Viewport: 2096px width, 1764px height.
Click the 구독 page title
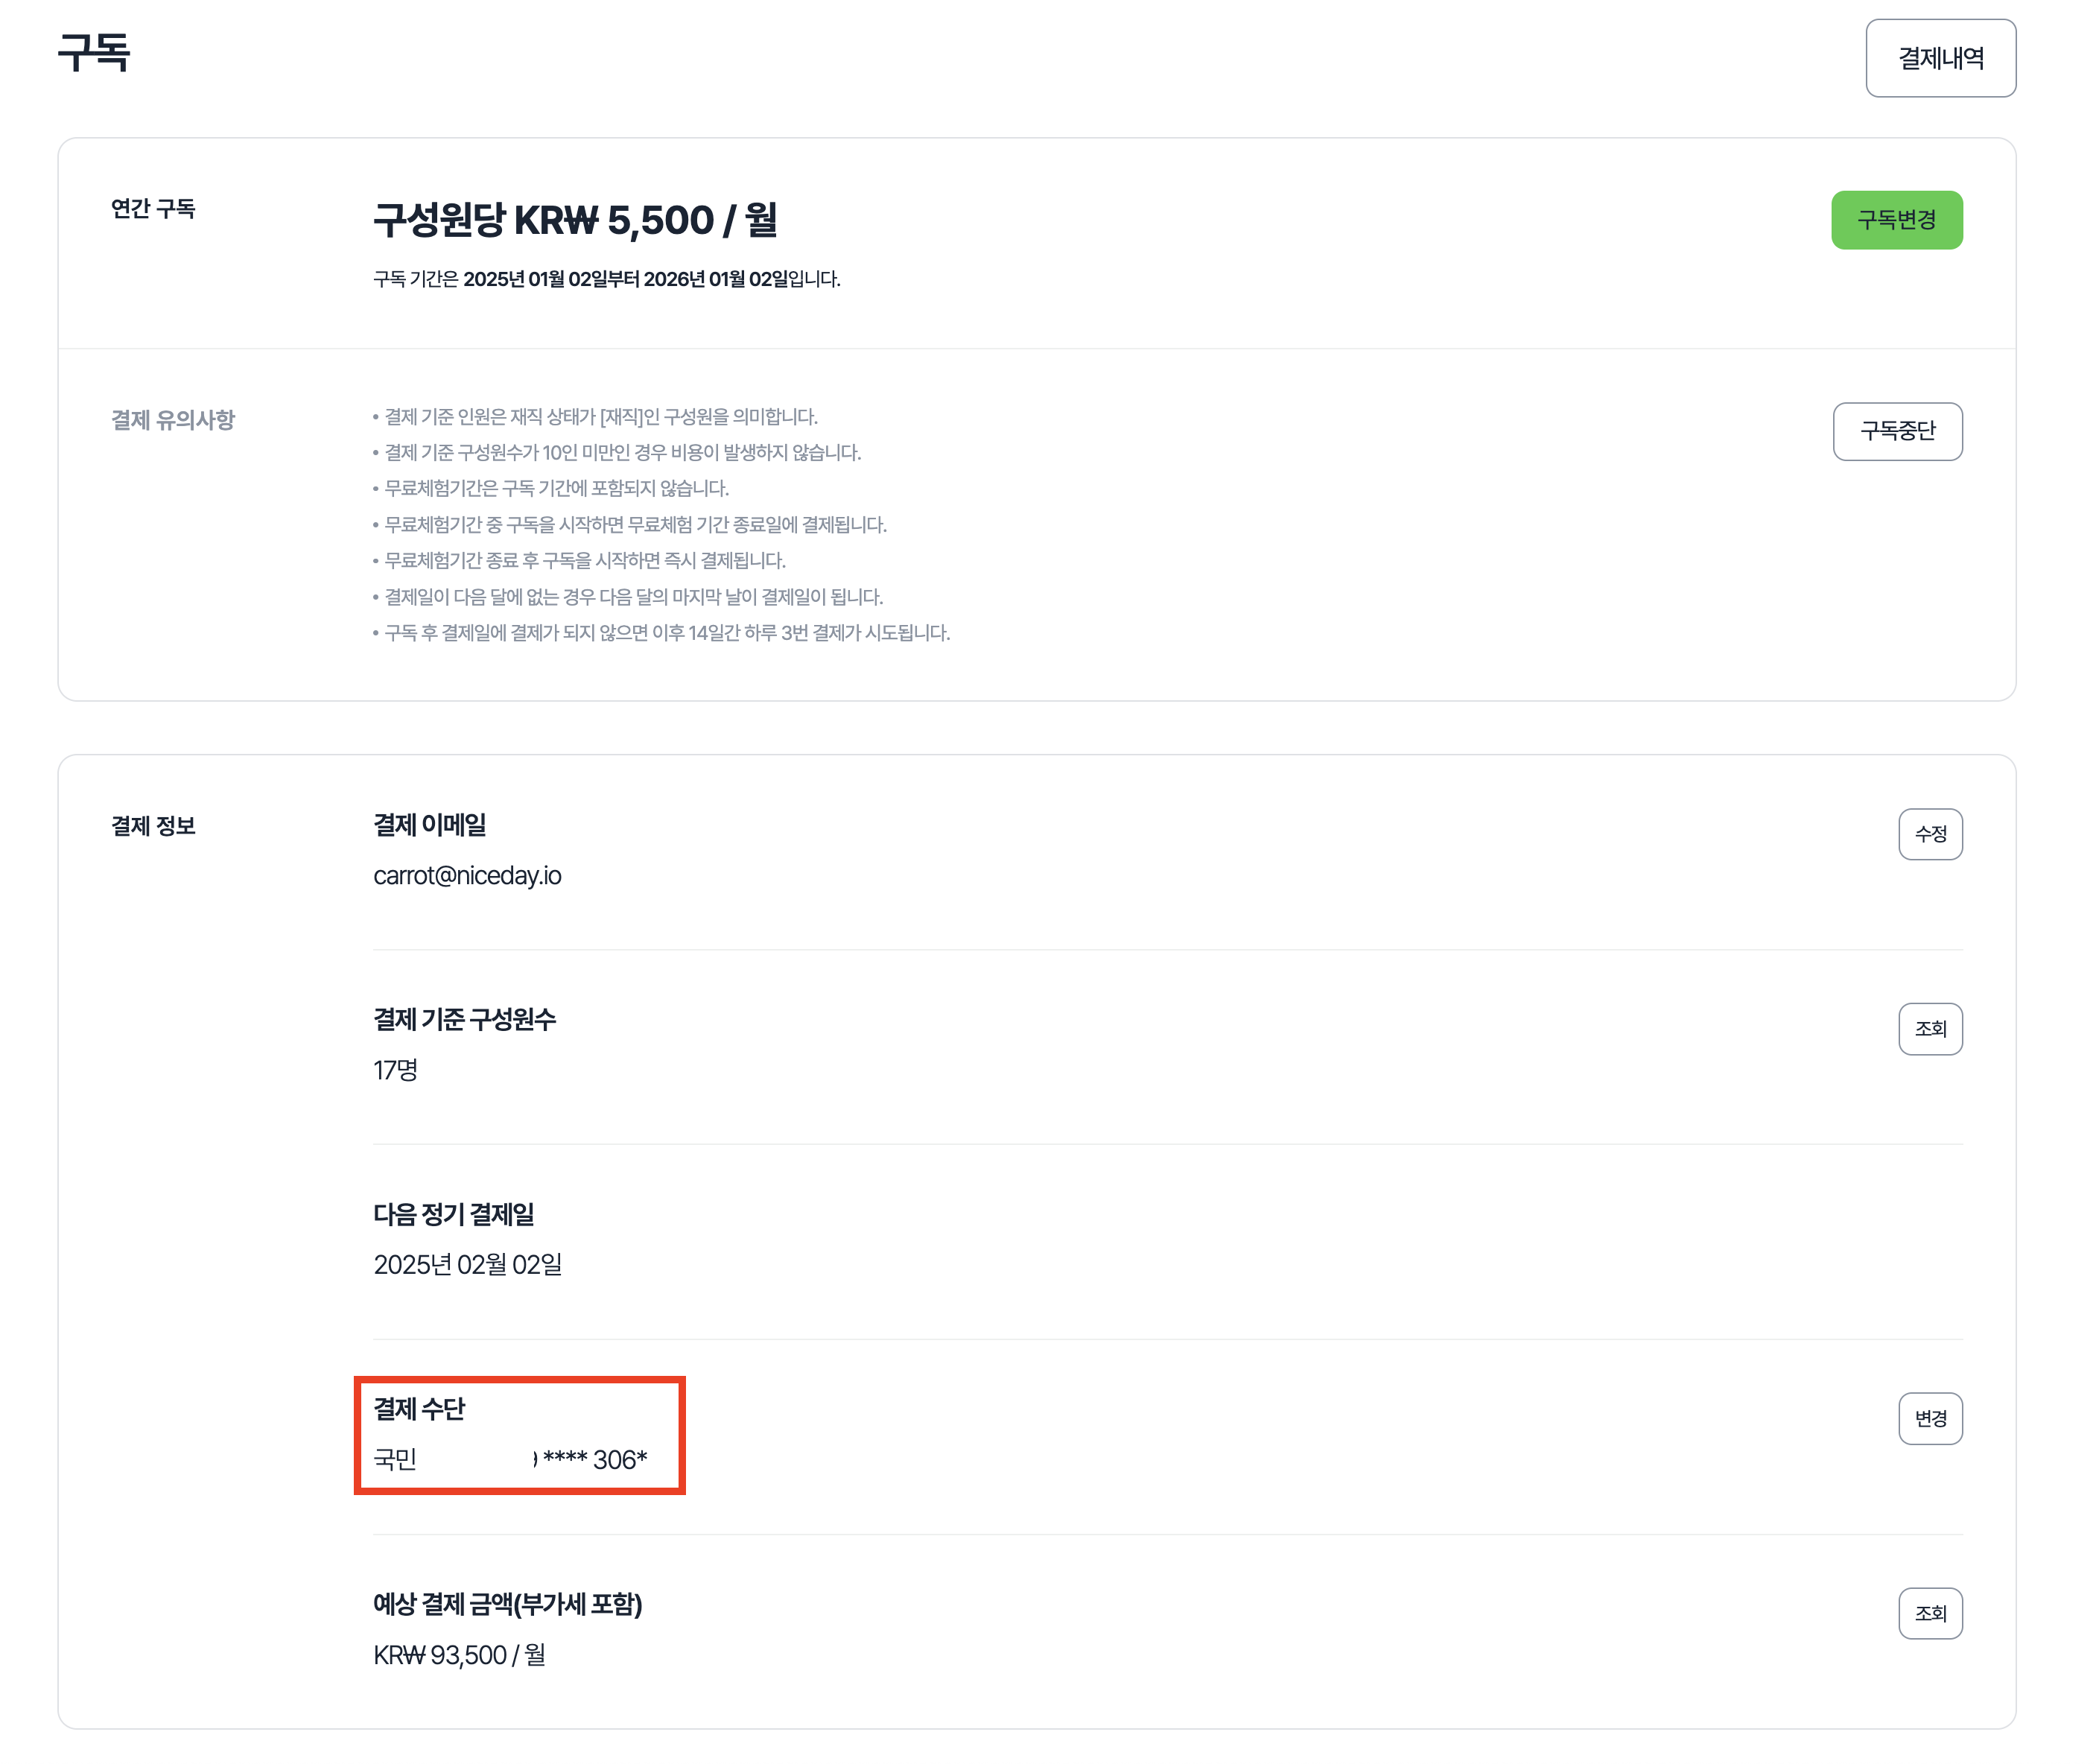pos(94,53)
